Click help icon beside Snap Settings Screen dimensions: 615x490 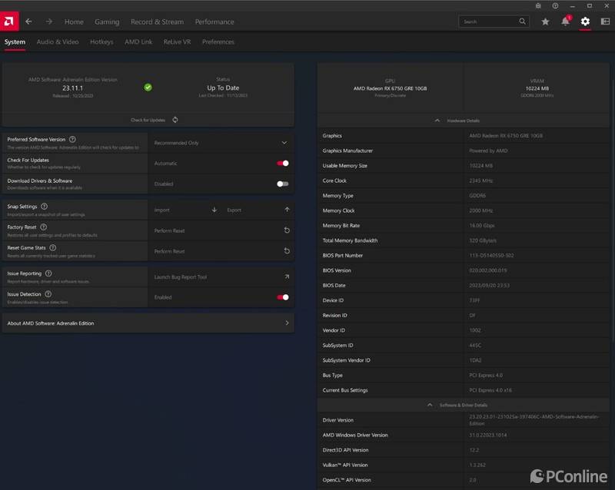pos(44,207)
